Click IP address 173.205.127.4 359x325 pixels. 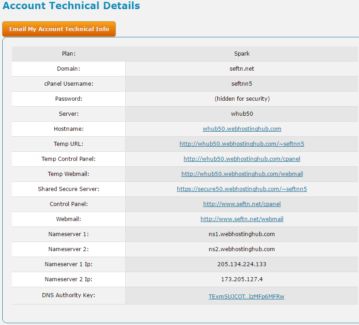pyautogui.click(x=242, y=279)
